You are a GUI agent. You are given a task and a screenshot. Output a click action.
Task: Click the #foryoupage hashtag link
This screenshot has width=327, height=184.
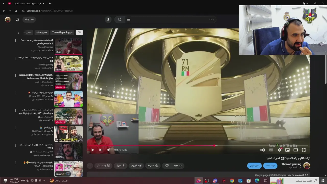coord(262,175)
